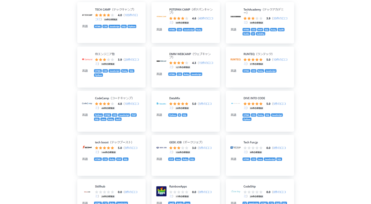Open TechAcademy（テックアカデミー） title

point(263,11)
